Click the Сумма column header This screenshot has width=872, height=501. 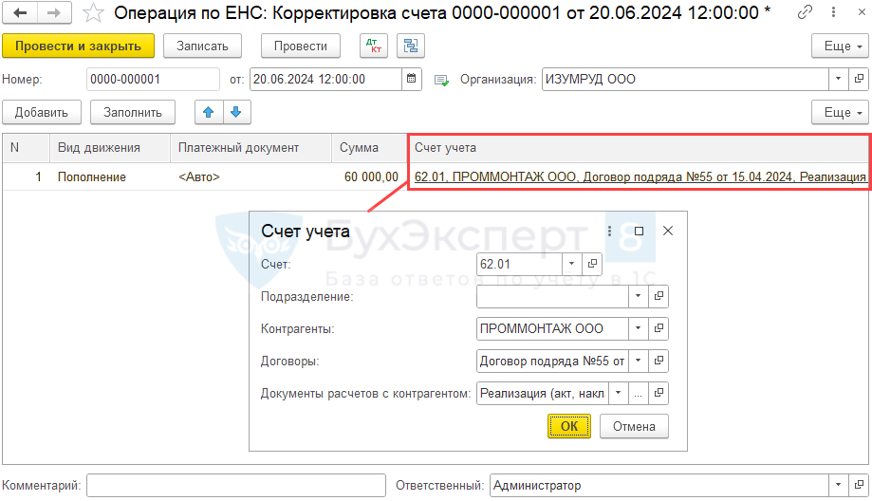click(x=369, y=148)
